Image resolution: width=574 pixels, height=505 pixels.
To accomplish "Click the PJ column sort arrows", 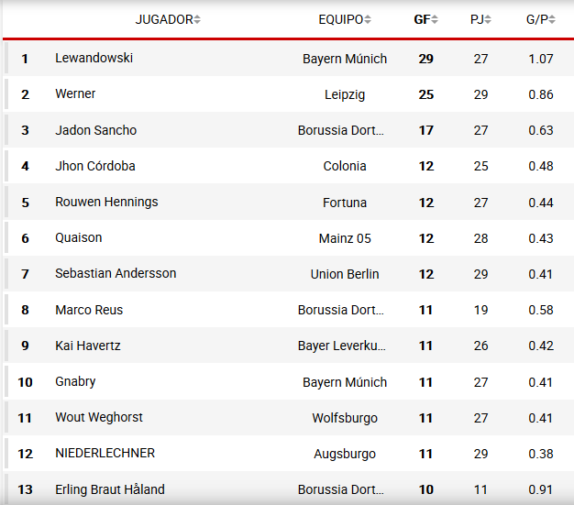I will [x=488, y=19].
